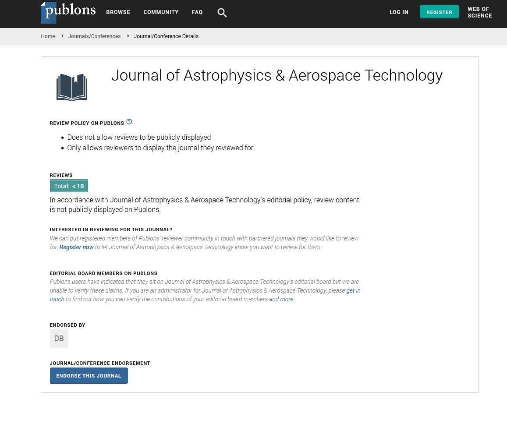Click the journal open-book icon
Image resolution: width=507 pixels, height=431 pixels.
click(x=72, y=87)
